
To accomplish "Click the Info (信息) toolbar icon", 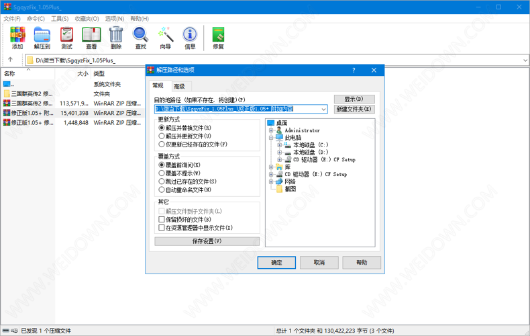I will pos(190,38).
